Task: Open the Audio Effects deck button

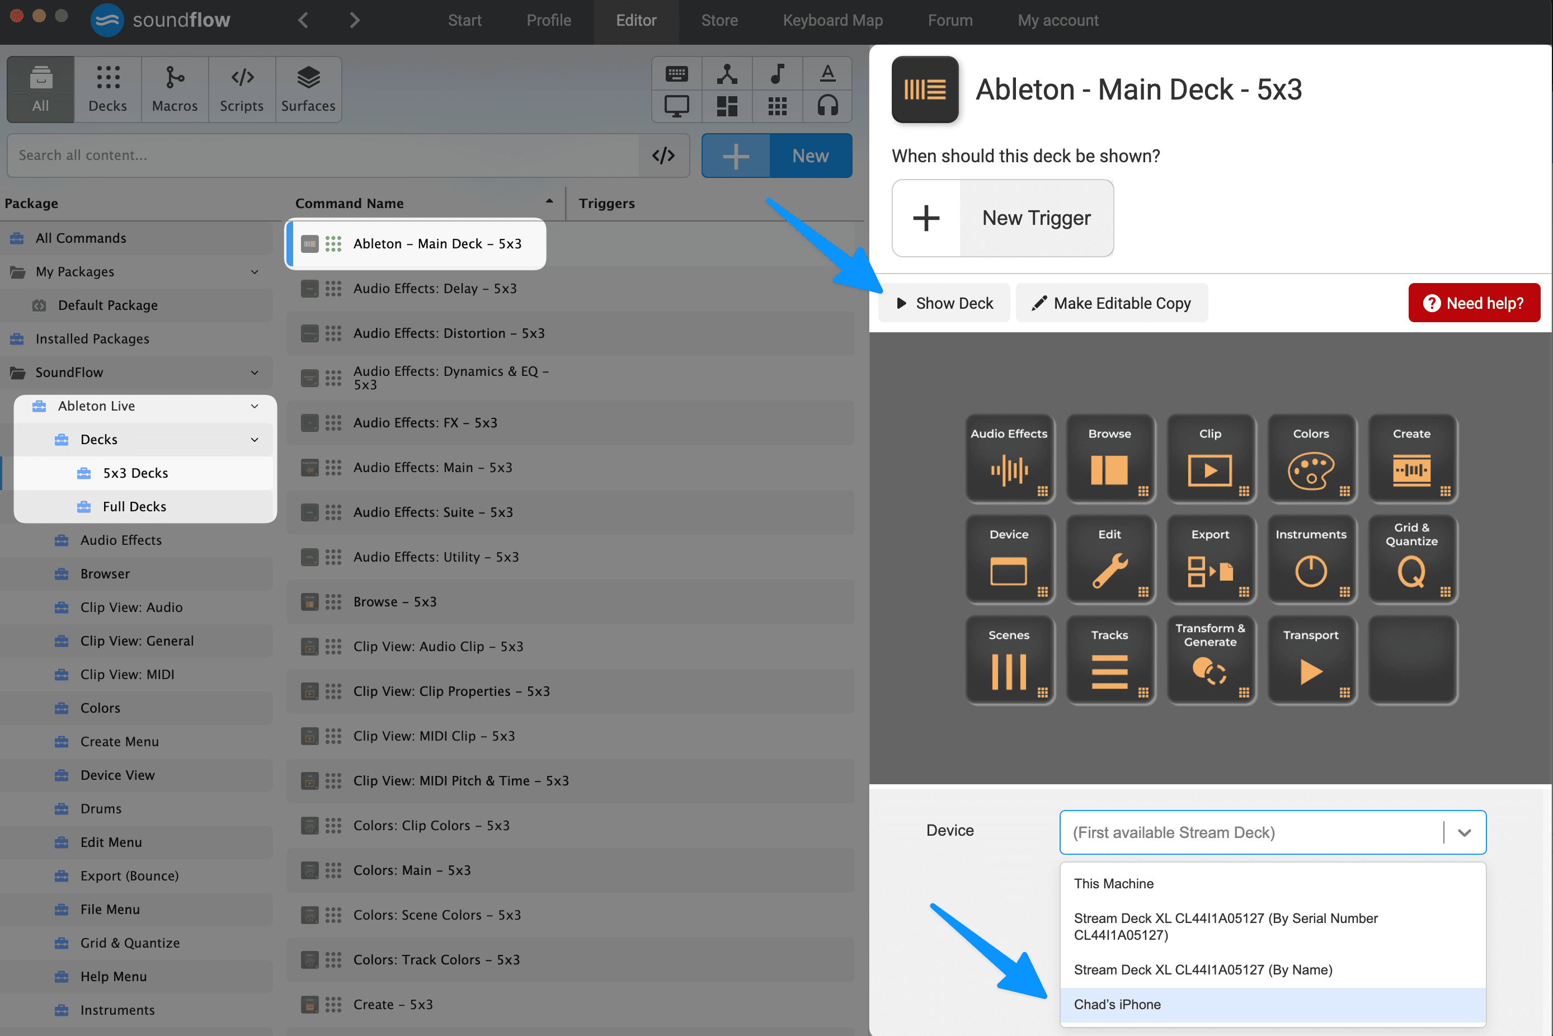Action: click(x=1009, y=459)
